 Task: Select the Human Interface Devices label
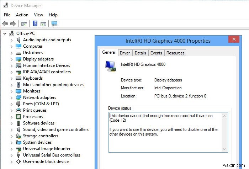click(47, 65)
